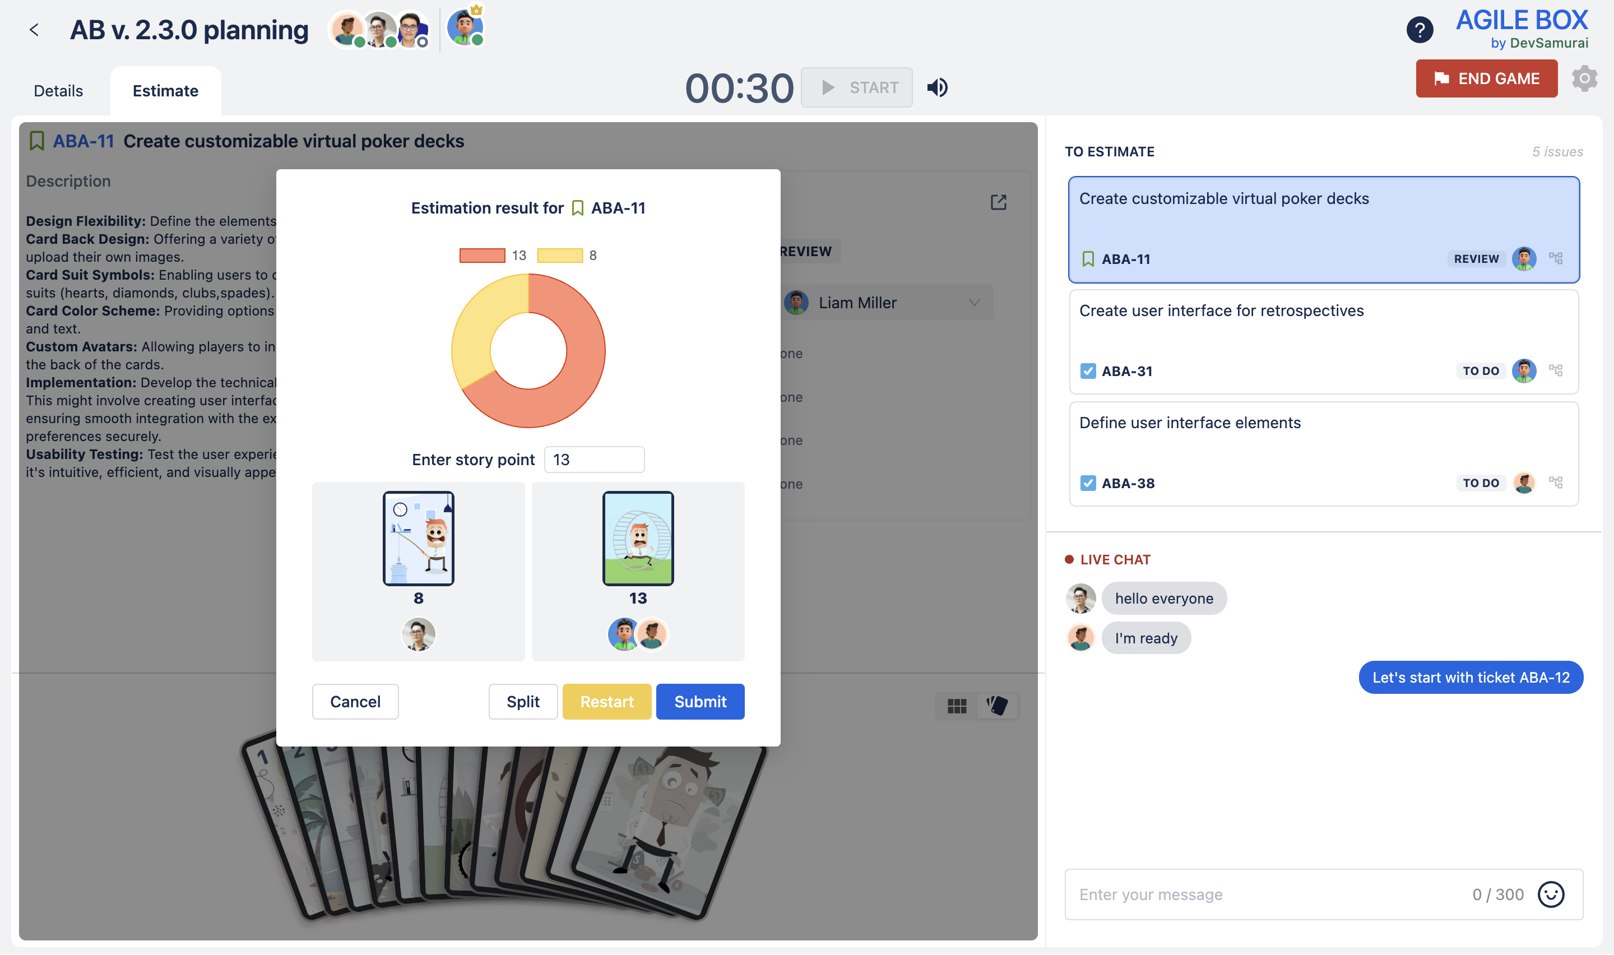Switch to fanned card deck view
1614x955 pixels.
point(996,706)
